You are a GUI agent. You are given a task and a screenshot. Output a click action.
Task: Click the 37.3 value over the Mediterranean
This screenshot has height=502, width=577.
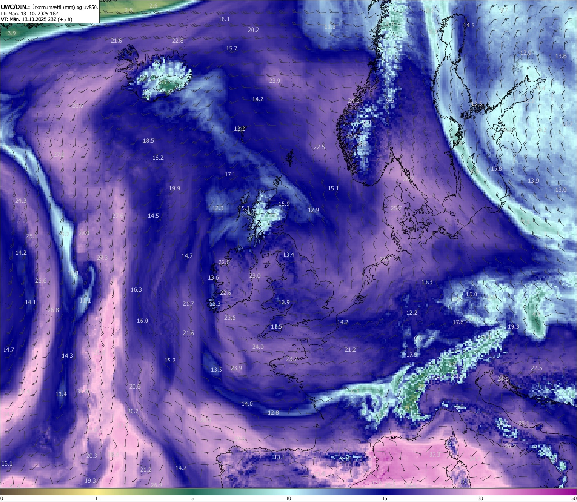point(434,455)
